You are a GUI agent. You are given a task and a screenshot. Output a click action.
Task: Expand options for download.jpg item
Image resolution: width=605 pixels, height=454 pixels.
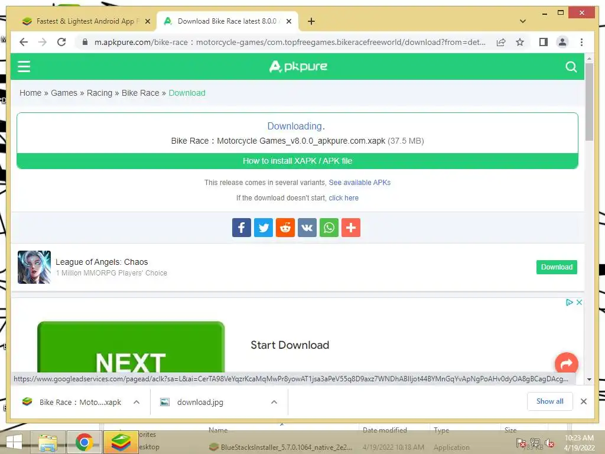pos(274,402)
